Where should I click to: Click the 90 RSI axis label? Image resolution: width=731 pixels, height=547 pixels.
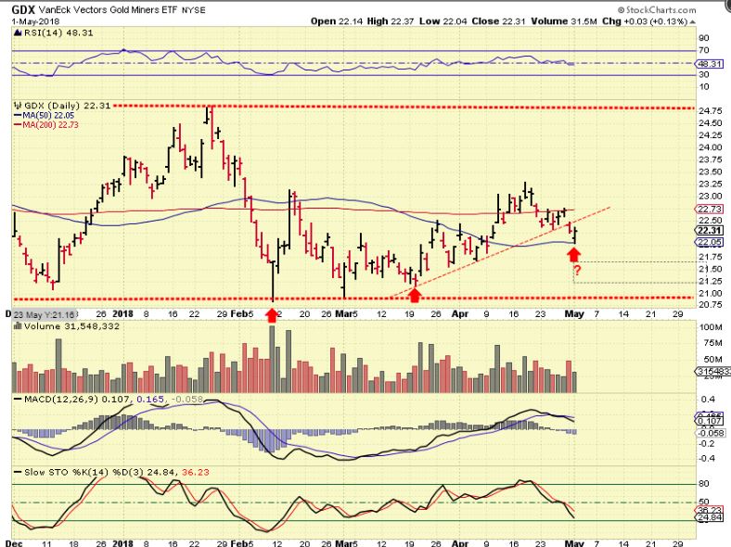point(704,38)
